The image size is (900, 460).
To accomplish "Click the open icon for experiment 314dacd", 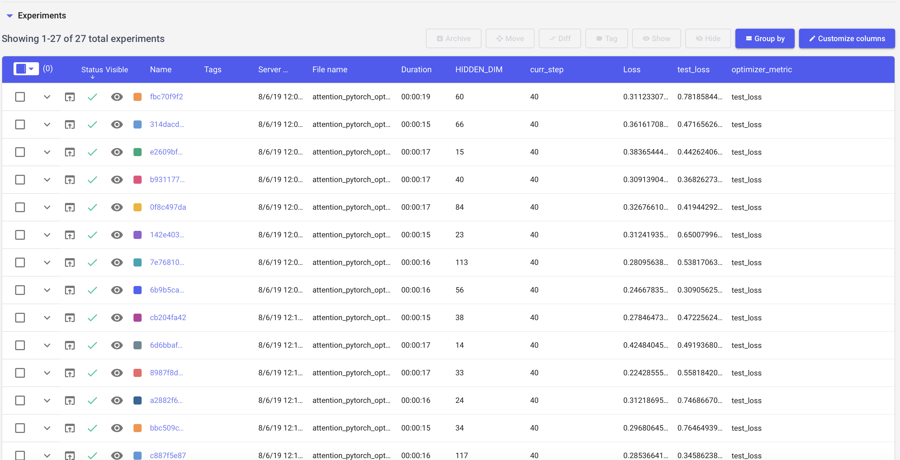I will [70, 124].
